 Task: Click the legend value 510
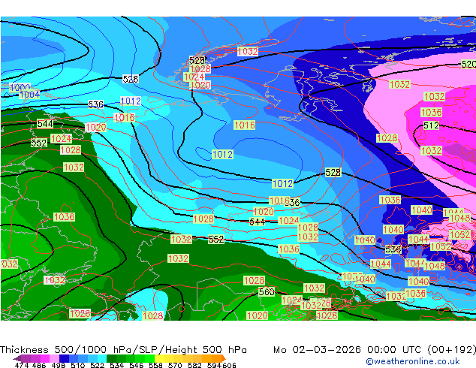coord(78,365)
